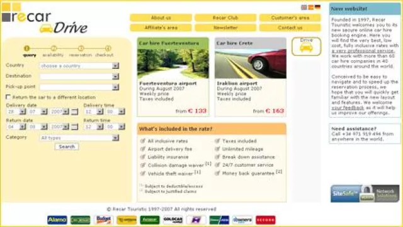
Task: Check Return the car to a different location
Action: [8, 97]
